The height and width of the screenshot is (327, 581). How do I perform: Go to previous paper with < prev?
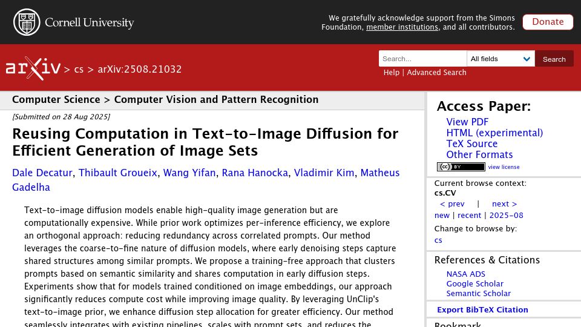(452, 204)
